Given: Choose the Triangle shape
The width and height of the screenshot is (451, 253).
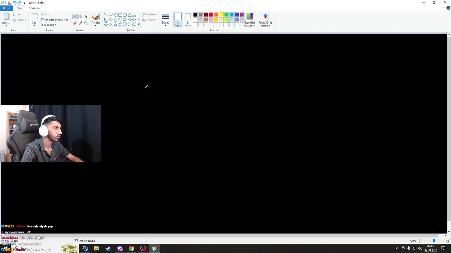Looking at the screenshot, I should pyautogui.click(x=134, y=15).
